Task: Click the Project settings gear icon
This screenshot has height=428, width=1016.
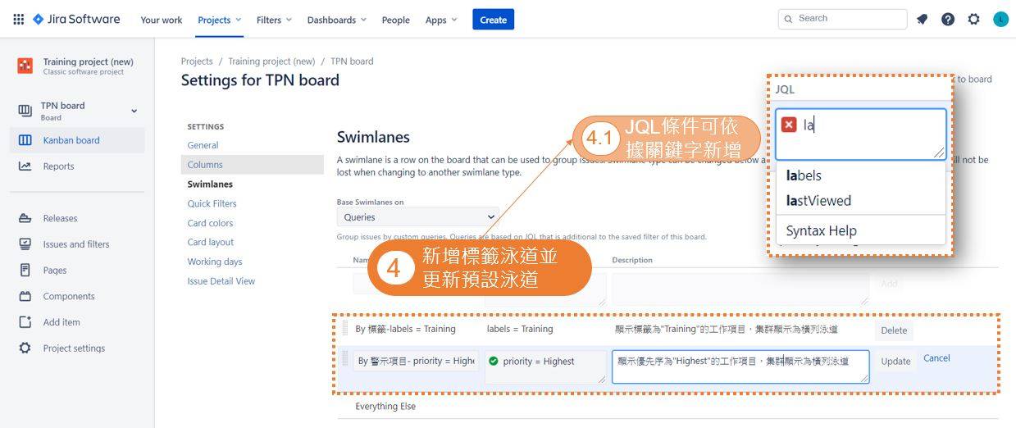Action: (x=25, y=348)
